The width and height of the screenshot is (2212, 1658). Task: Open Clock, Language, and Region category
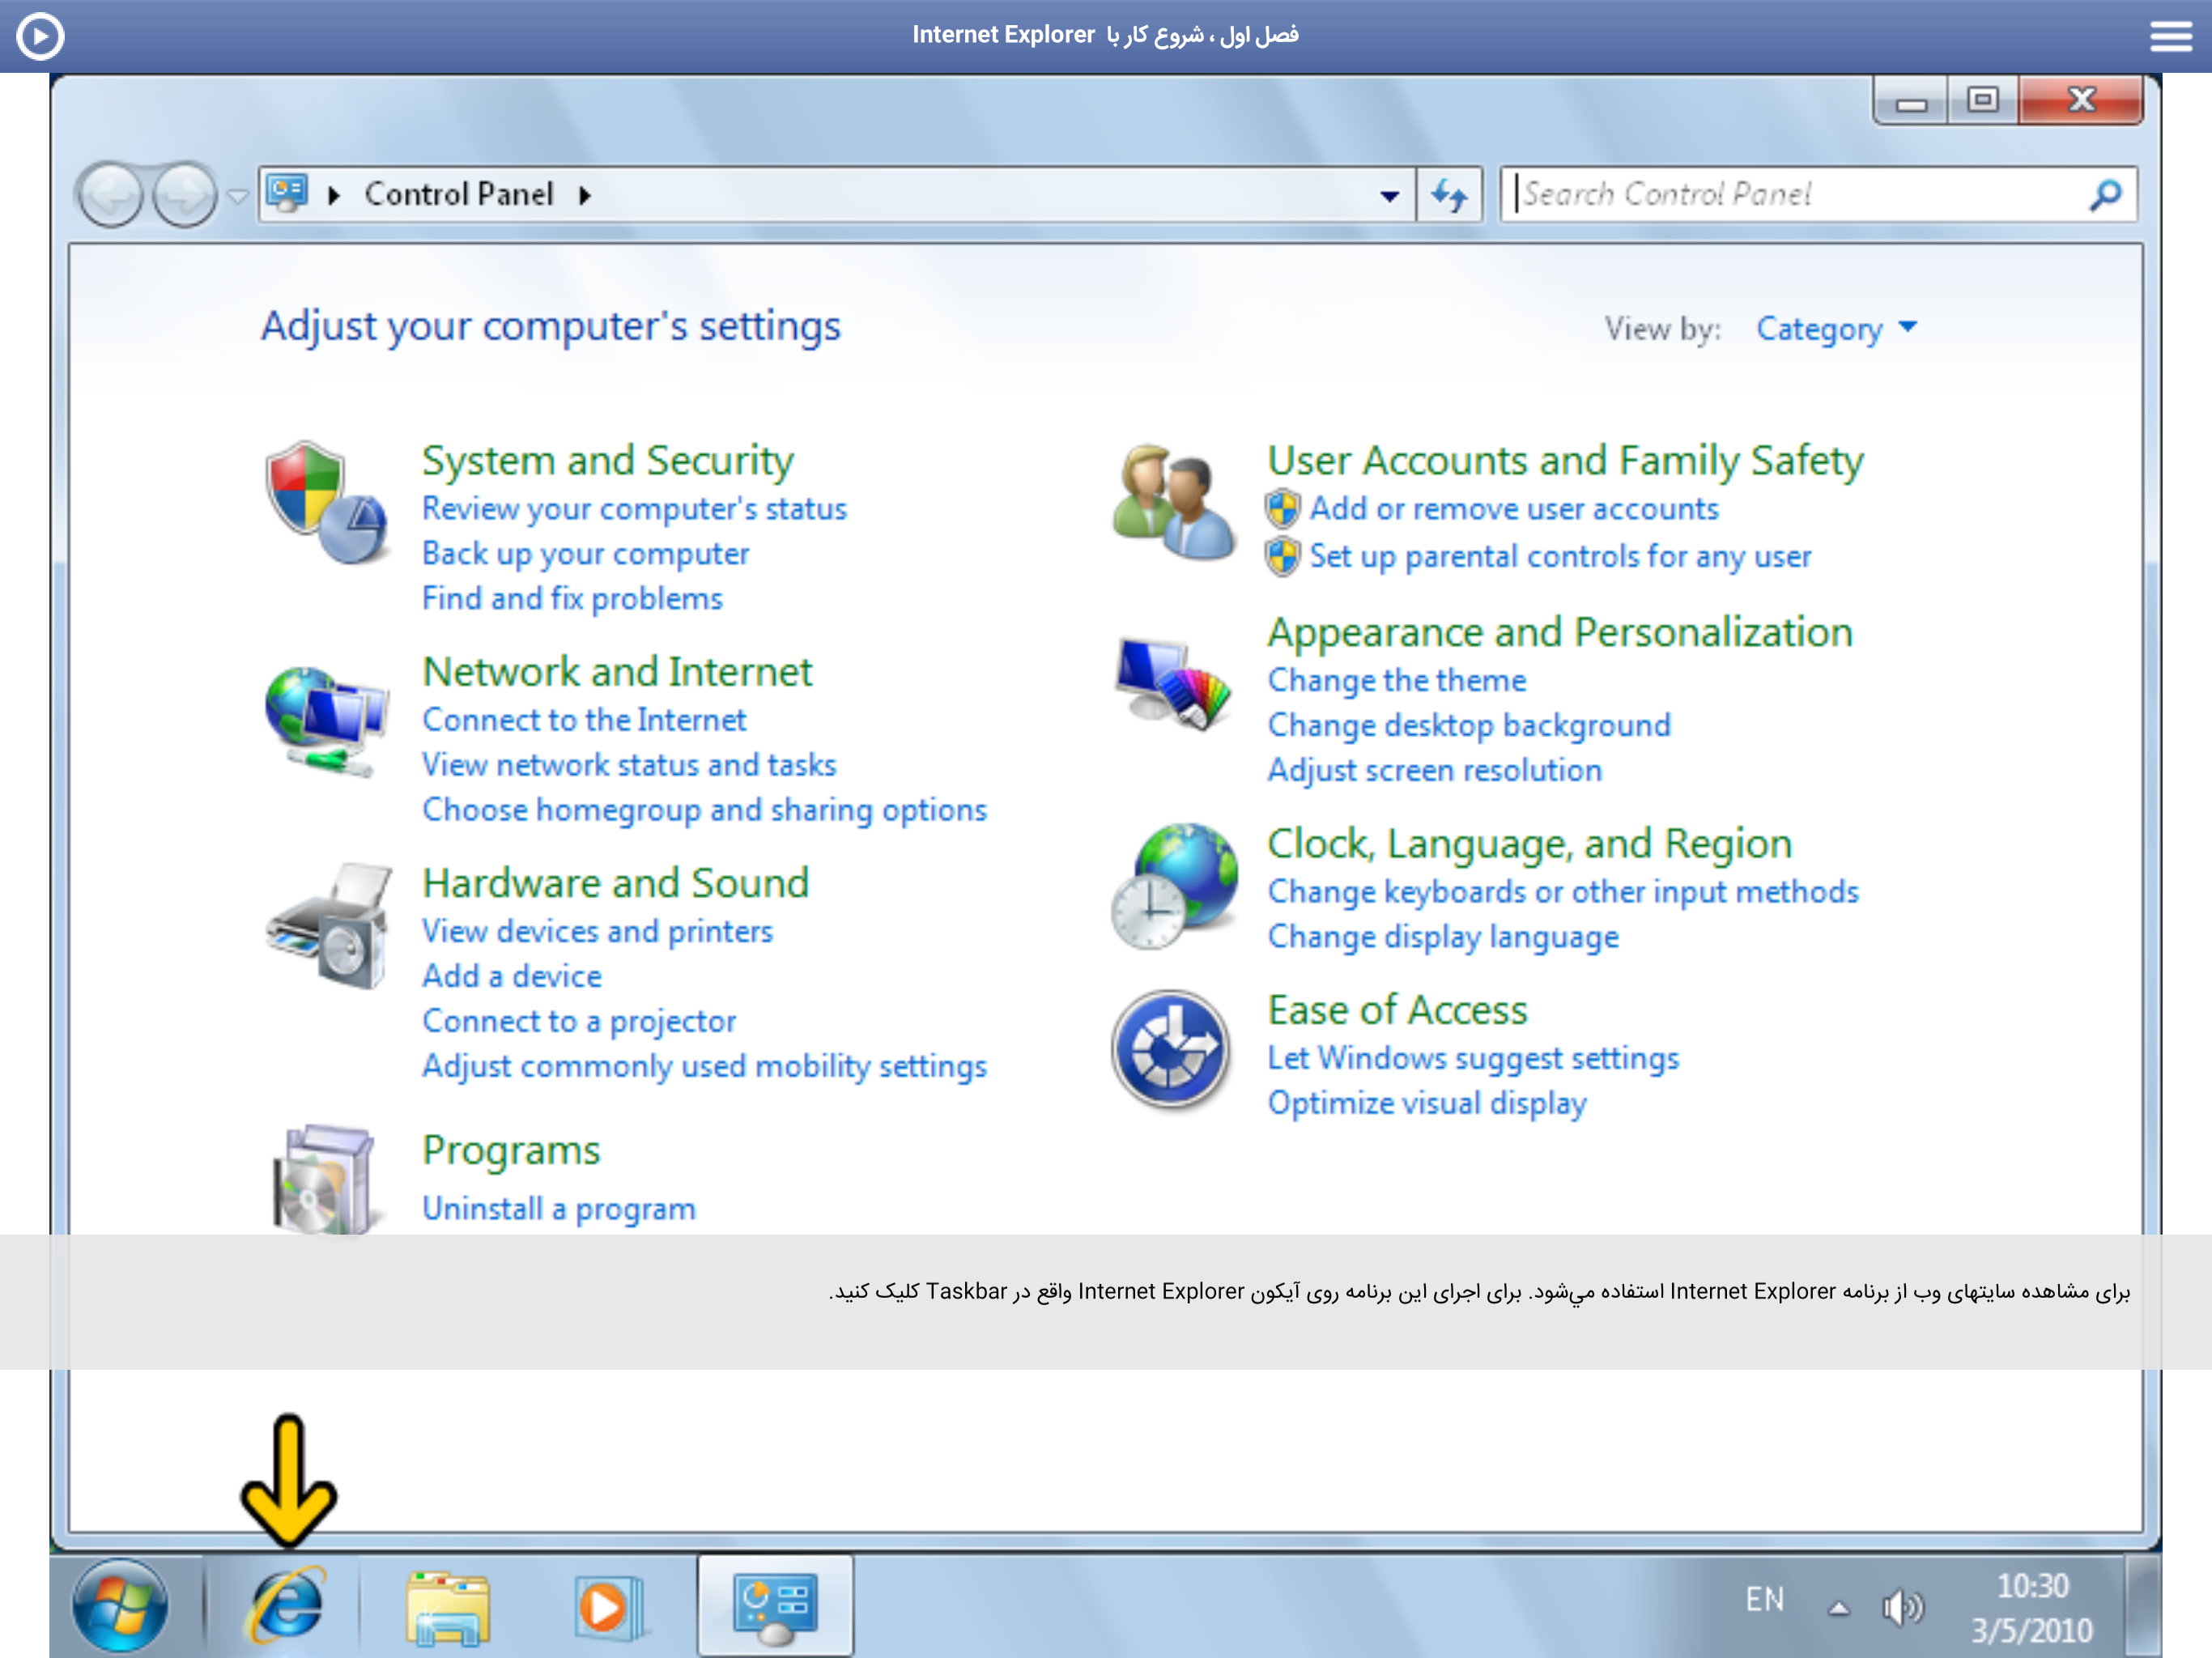point(1529,844)
